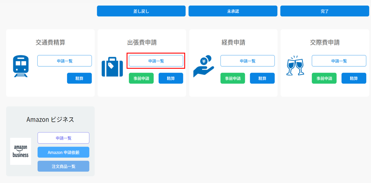The width and height of the screenshot is (371, 183).
Task: Open the highlighted 申請一覧 under 出張費申請
Action: (156, 61)
